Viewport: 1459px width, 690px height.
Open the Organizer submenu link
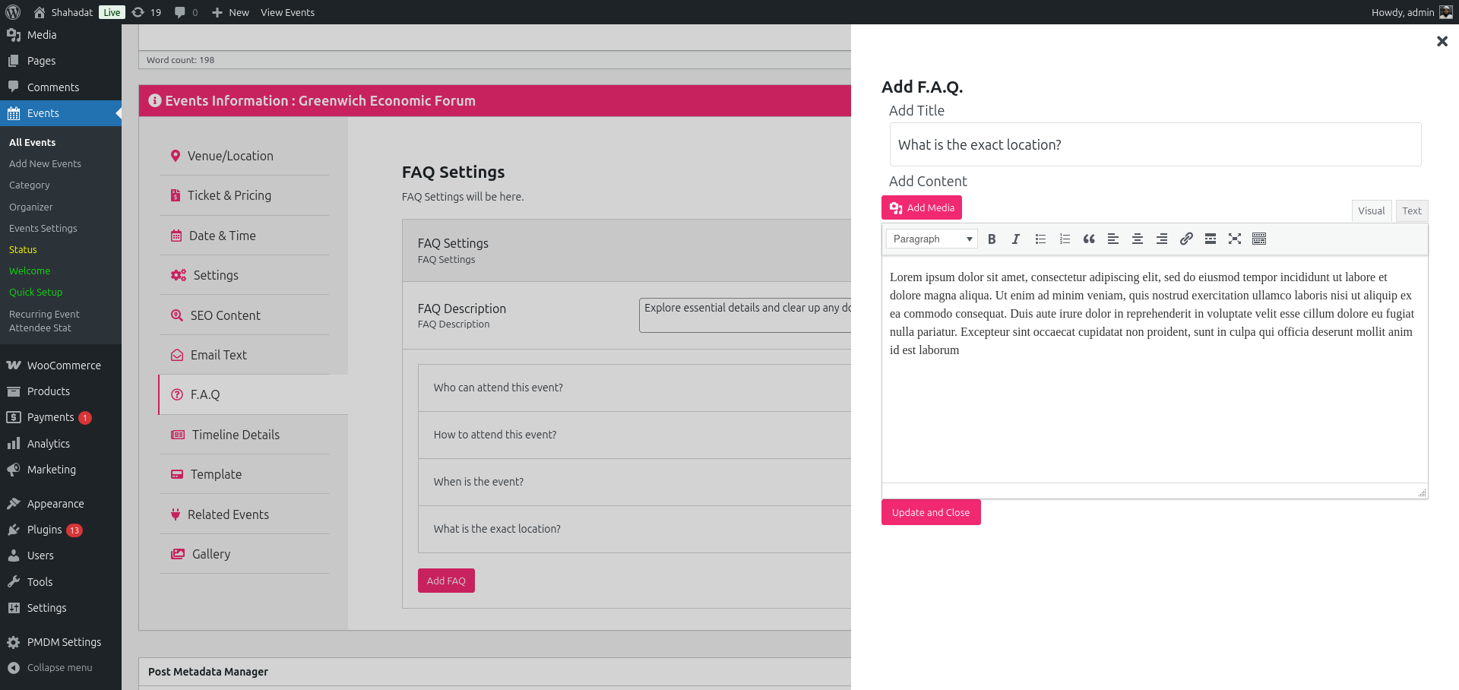click(x=31, y=207)
